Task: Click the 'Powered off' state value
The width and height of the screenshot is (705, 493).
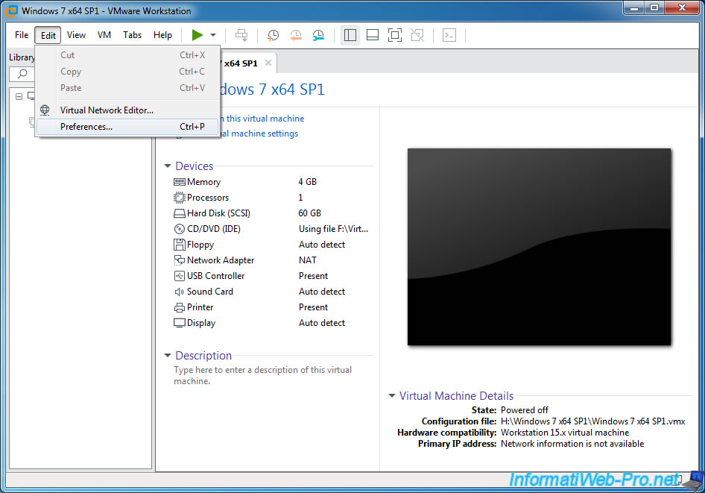Action: click(524, 410)
